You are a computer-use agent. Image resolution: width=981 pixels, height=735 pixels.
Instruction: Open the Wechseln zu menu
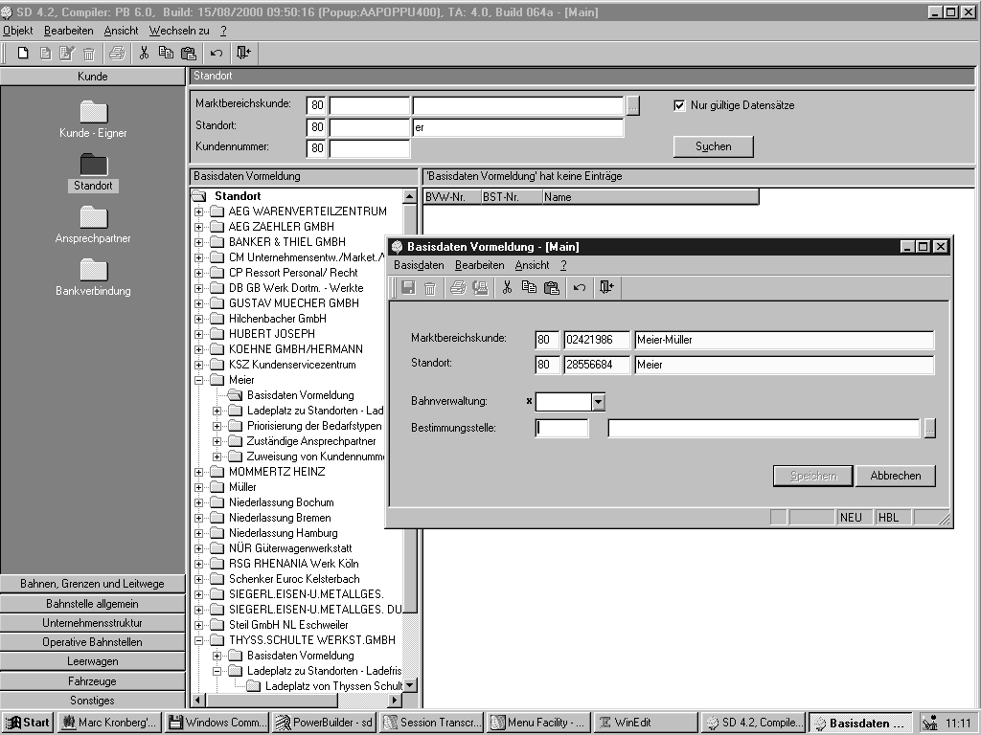(178, 31)
